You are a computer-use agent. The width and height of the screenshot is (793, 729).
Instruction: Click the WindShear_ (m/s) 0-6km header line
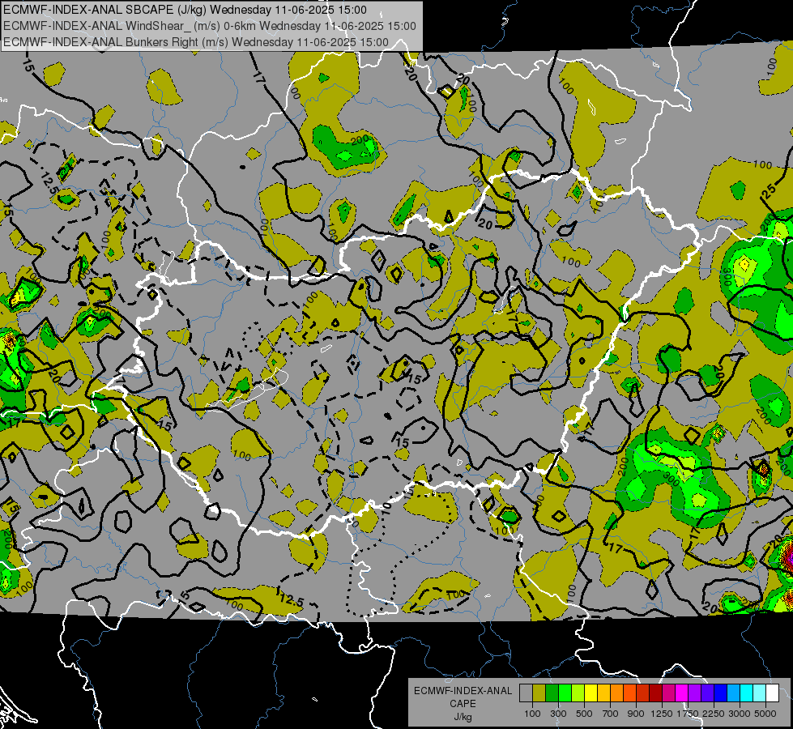click(x=209, y=26)
